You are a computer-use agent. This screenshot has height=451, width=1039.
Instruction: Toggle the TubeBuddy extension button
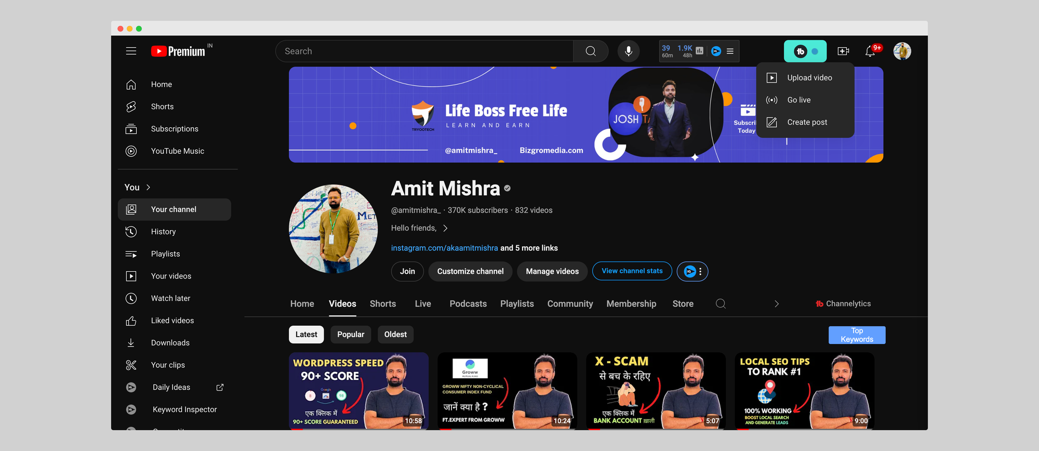tap(805, 51)
